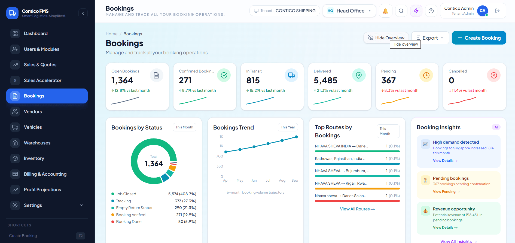The height and width of the screenshot is (243, 515).
Task: Click the AI badge in Booking Insights
Action: [x=496, y=127]
